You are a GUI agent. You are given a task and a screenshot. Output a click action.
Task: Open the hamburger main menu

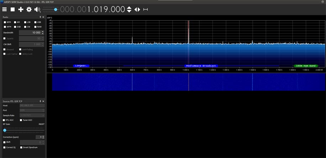click(x=4, y=10)
